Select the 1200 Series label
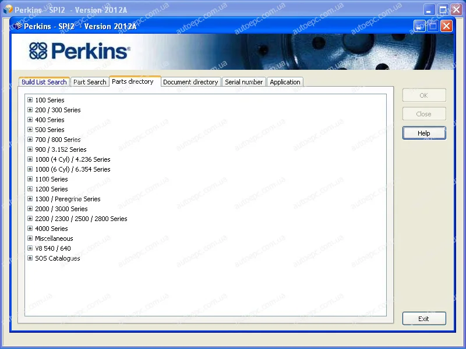The image size is (466, 349). tap(51, 189)
